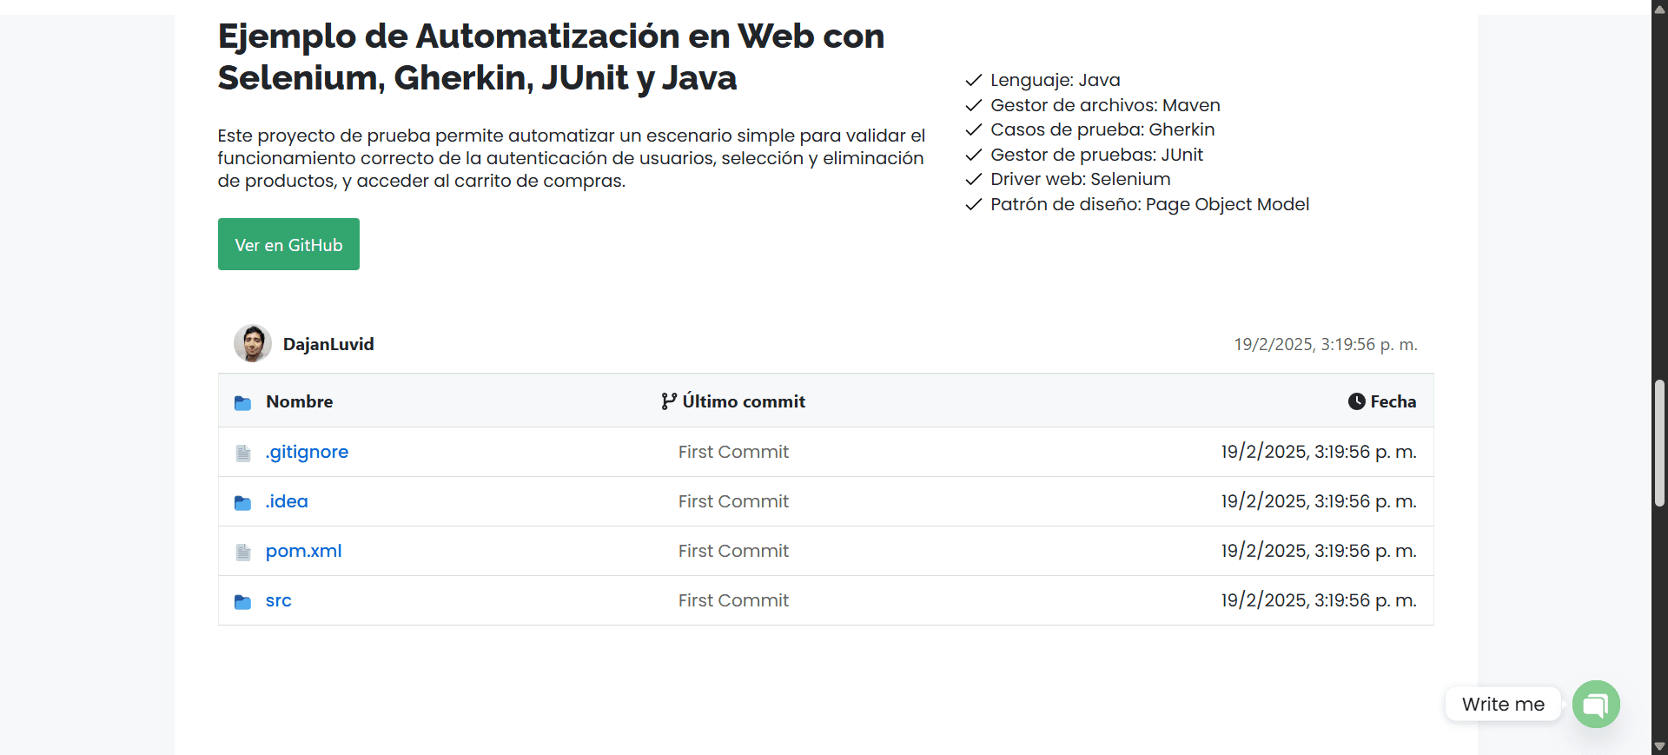Click the Write me label
This screenshot has width=1668, height=755.
(1503, 704)
